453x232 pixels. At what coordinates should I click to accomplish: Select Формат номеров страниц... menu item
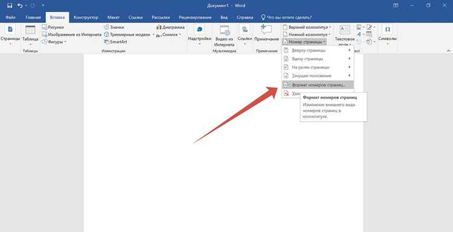tap(318, 85)
